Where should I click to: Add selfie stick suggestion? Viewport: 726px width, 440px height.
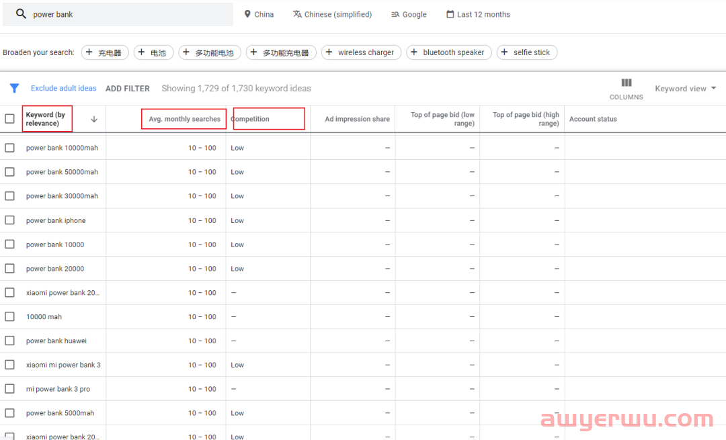point(527,52)
